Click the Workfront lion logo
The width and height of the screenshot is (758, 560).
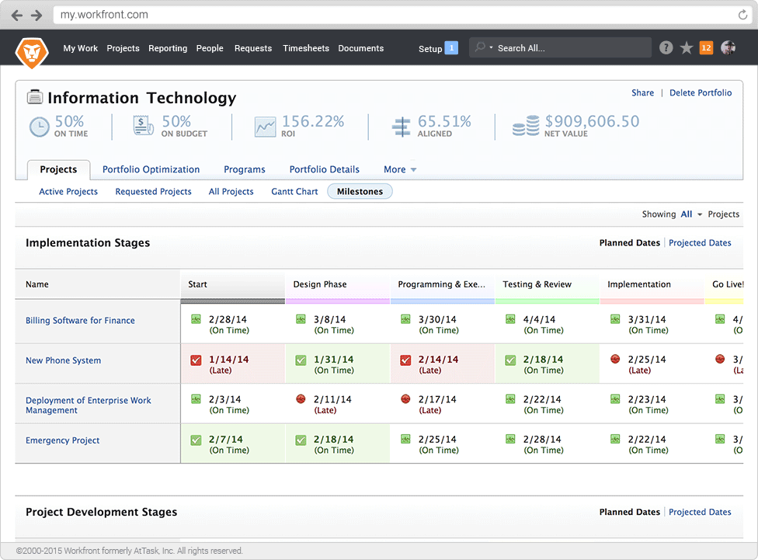tap(32, 51)
